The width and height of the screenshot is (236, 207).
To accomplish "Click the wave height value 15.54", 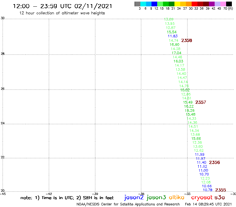I will [172, 32].
